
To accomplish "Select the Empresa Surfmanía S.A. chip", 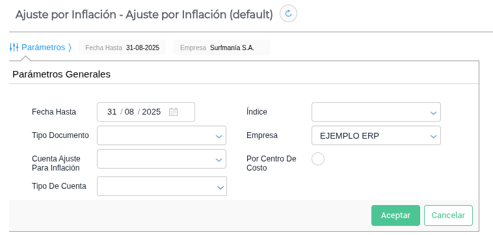I will (x=222, y=48).
